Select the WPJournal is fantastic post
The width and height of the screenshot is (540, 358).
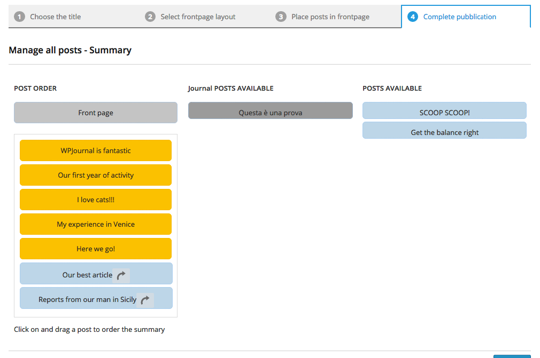coord(96,150)
